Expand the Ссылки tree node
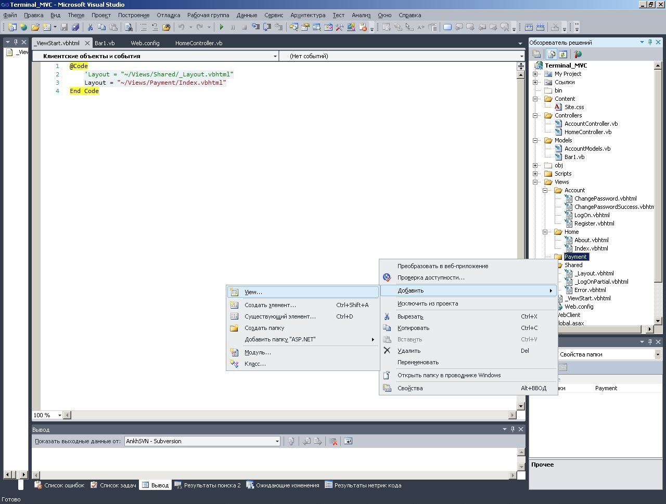The width and height of the screenshot is (666, 504). click(535, 82)
